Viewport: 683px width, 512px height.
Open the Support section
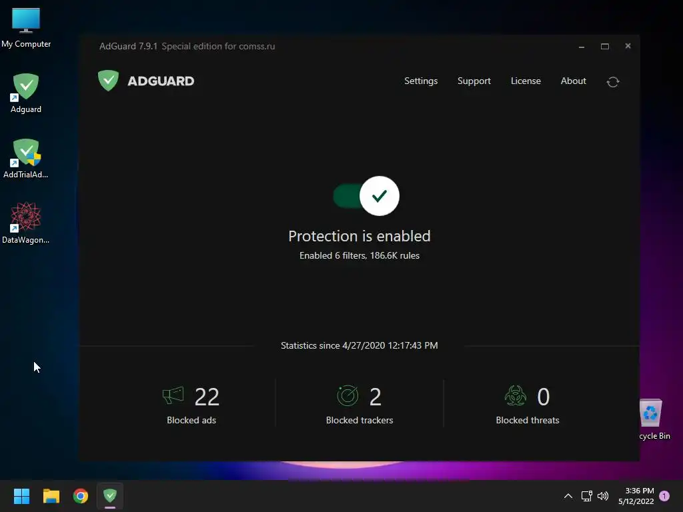click(474, 81)
